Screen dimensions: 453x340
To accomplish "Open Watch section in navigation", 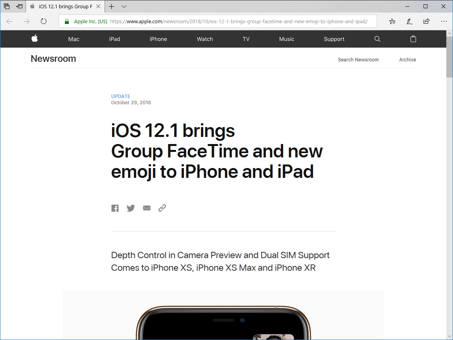I will (205, 39).
